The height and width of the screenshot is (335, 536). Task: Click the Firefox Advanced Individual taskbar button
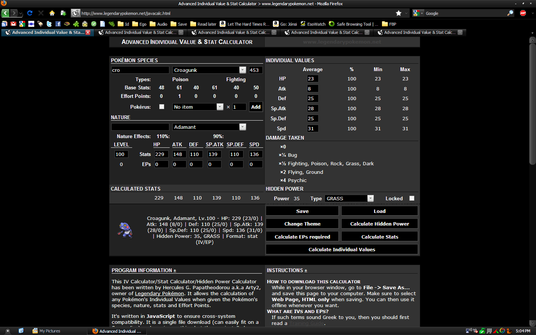(x=117, y=331)
